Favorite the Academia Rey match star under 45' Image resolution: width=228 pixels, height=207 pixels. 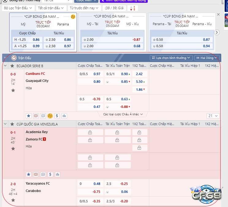pos(13,149)
